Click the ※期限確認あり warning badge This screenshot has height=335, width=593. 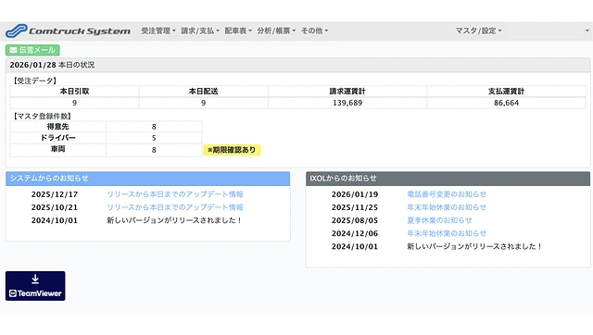coord(232,150)
